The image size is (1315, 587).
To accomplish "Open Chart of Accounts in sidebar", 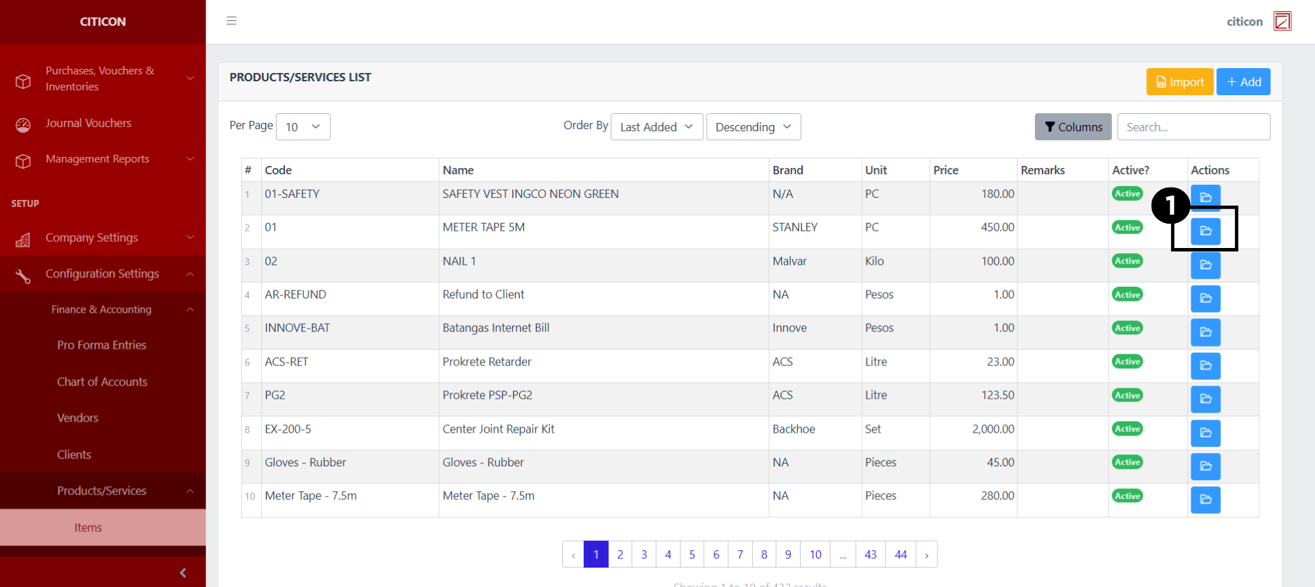I will [x=102, y=381].
